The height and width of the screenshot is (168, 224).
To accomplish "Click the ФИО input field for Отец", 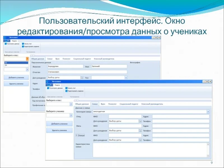I will [x=125, y=116].
